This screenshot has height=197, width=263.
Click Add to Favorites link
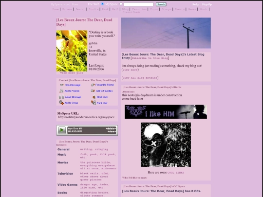coord(104,91)
